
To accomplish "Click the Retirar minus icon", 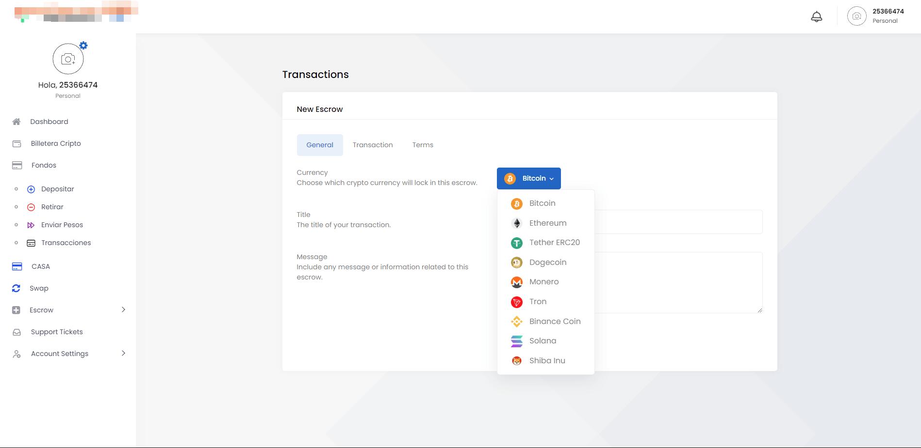I will [x=31, y=207].
